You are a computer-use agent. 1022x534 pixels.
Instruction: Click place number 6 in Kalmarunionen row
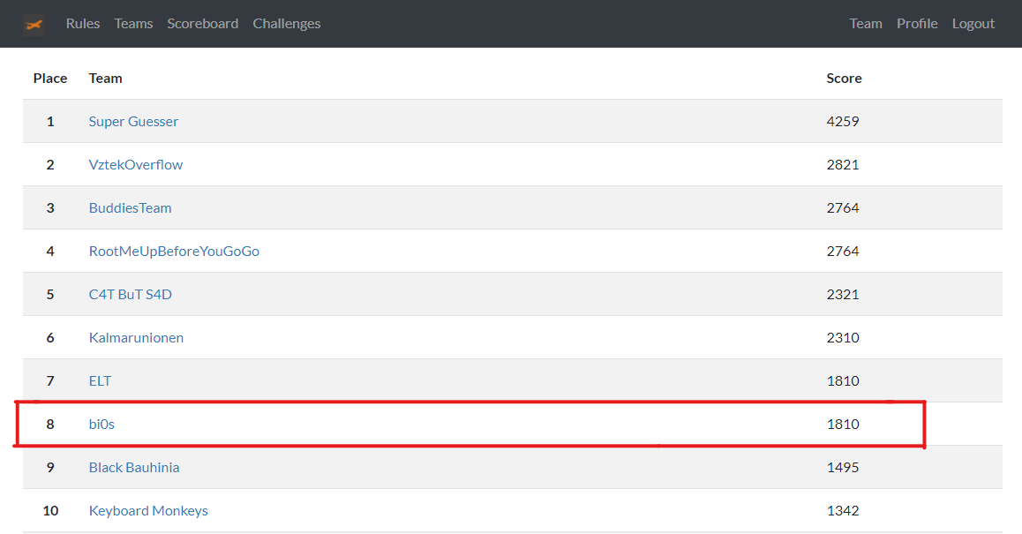tap(50, 338)
